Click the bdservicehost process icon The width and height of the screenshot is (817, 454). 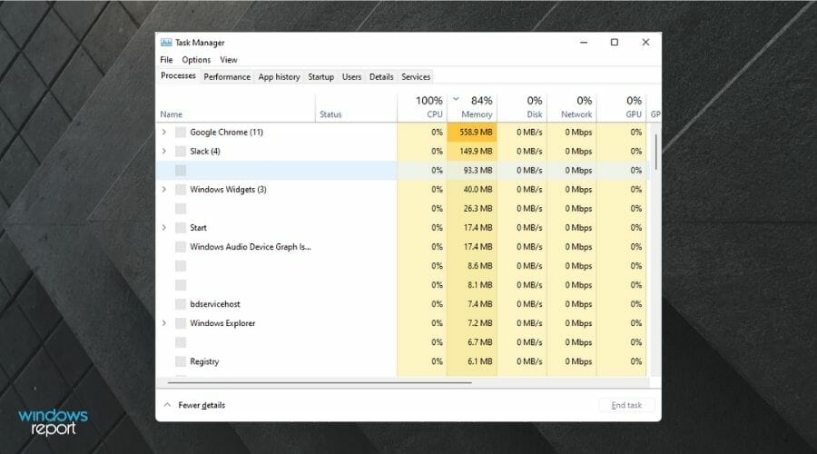[x=181, y=304]
